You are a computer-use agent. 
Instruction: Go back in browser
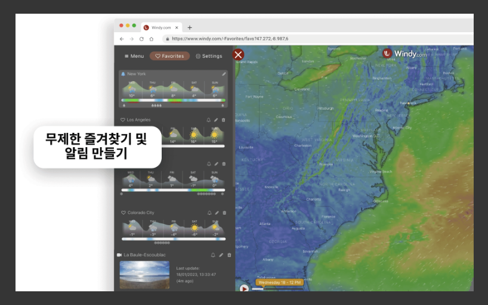[122, 39]
